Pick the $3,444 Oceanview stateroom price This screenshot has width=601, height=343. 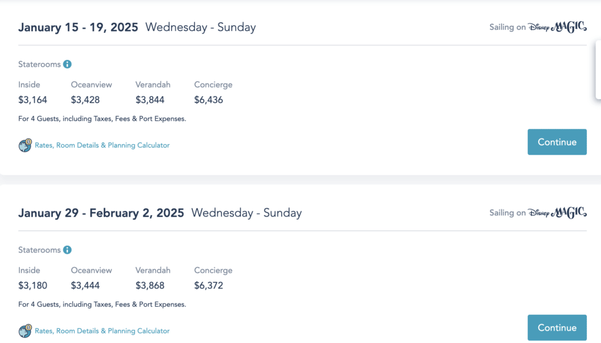[x=85, y=286]
